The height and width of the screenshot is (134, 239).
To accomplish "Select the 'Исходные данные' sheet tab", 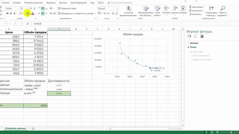I will (x=15, y=128).
